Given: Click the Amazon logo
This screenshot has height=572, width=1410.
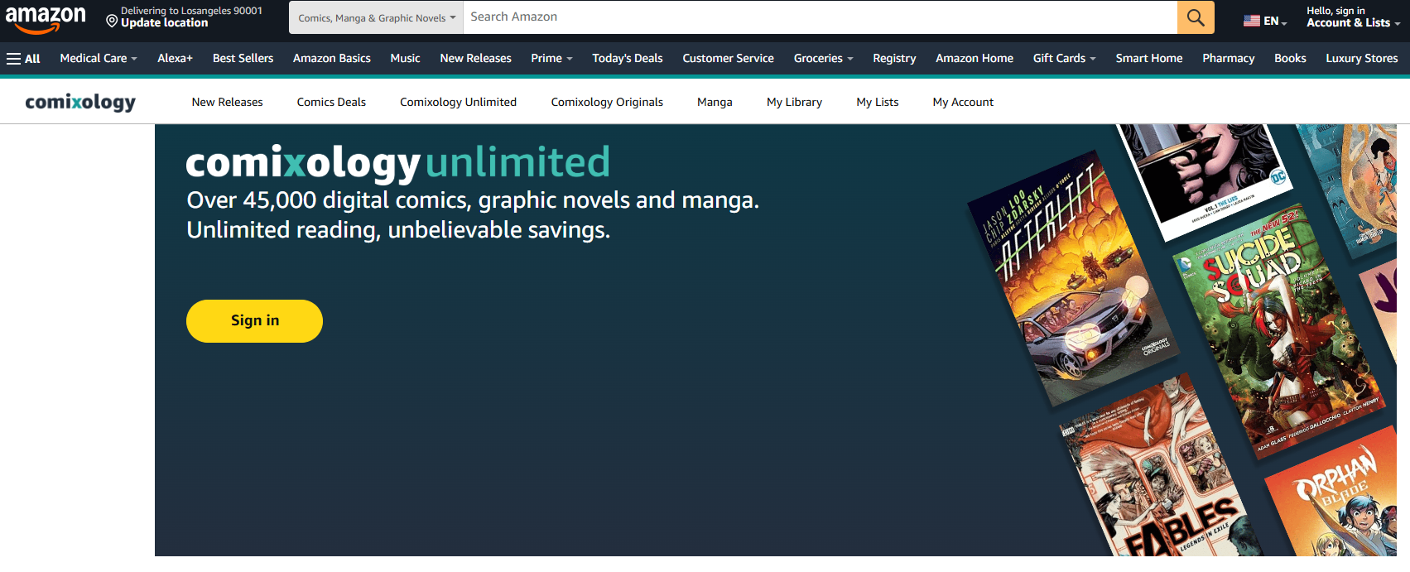Looking at the screenshot, I should click(46, 18).
